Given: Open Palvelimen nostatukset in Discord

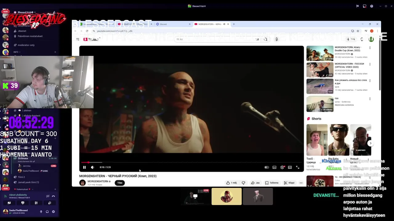Looking at the screenshot, I should pos(30,36).
